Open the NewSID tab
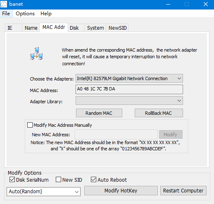 117,28
